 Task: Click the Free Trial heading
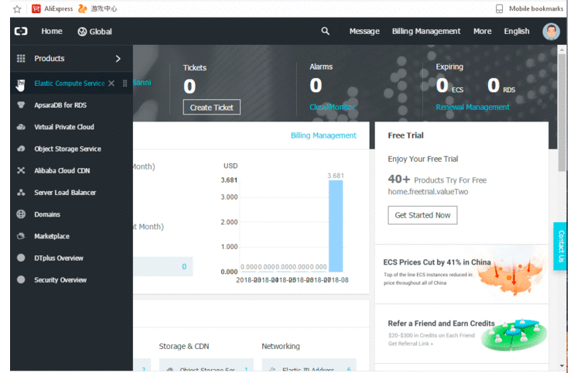(405, 135)
